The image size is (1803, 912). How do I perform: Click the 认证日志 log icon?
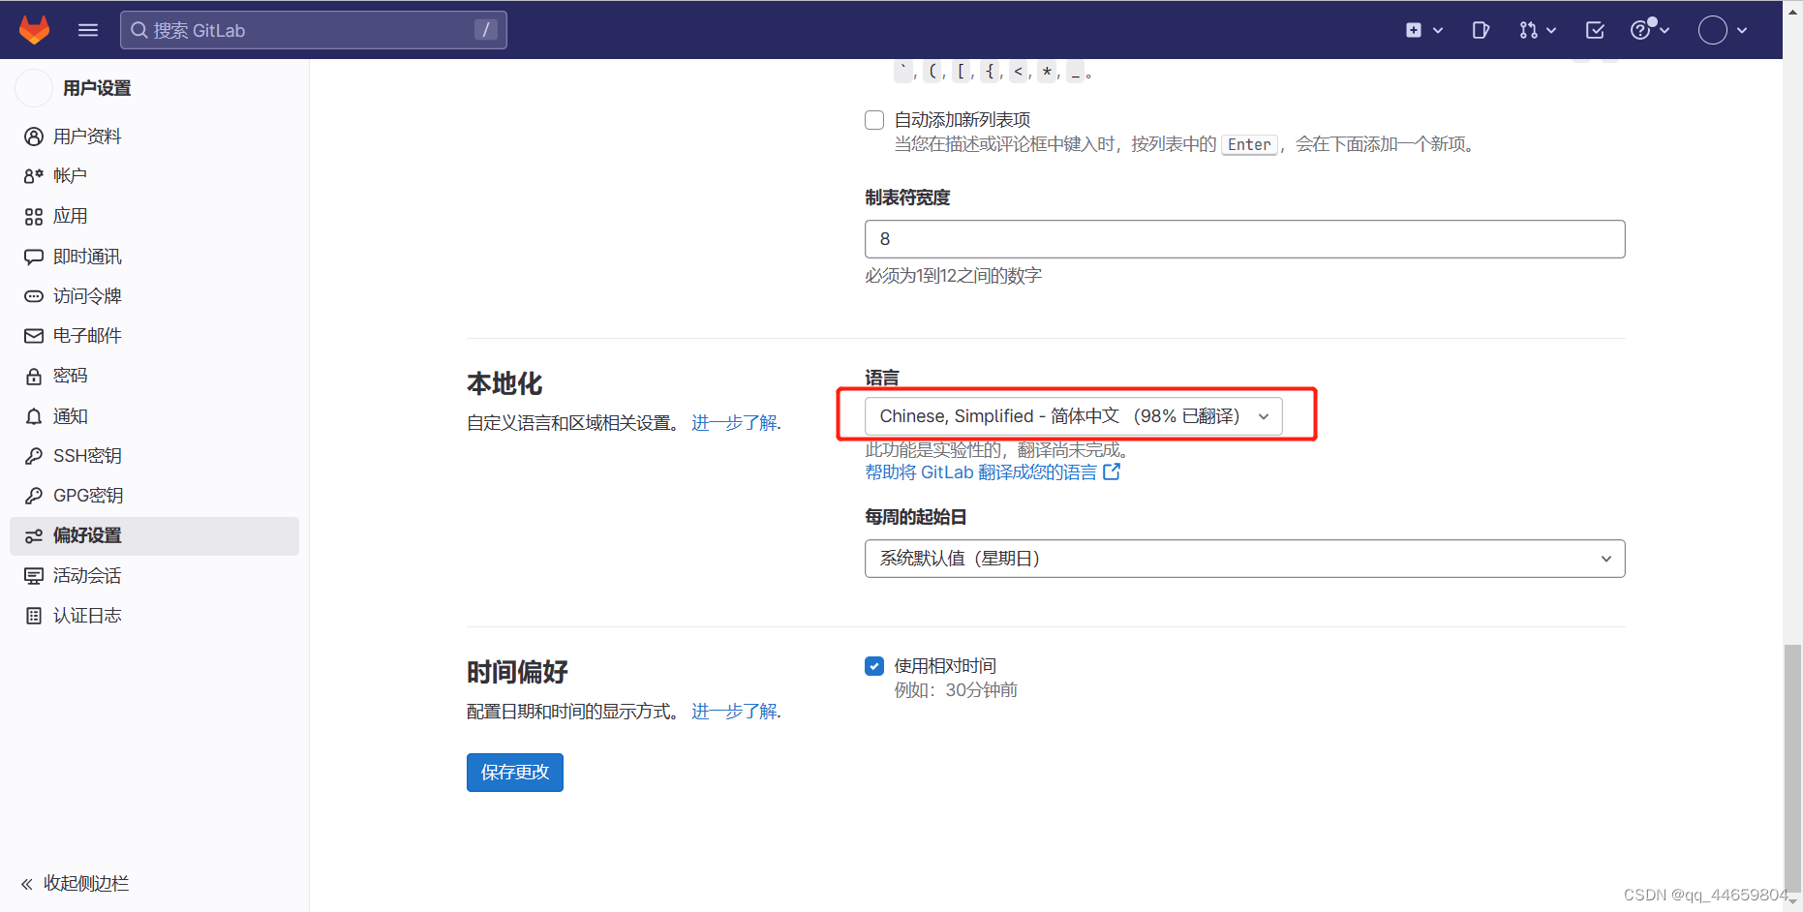click(34, 616)
